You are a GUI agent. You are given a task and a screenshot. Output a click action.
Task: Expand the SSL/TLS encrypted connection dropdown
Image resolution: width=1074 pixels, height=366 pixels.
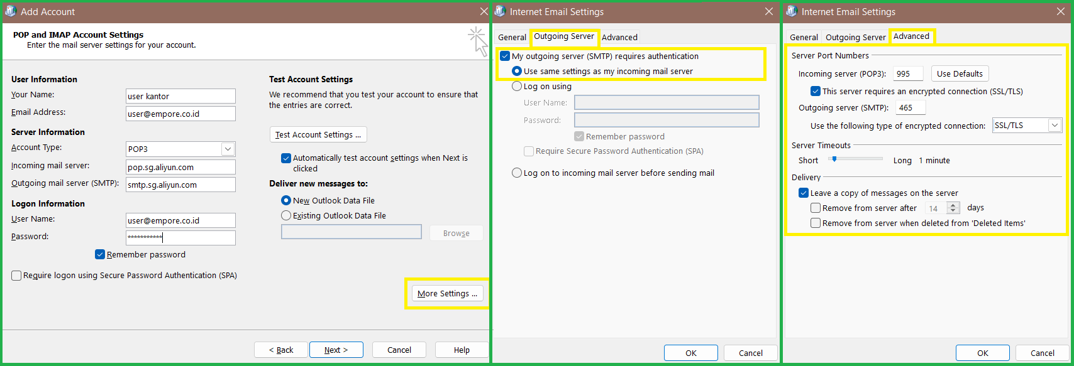(x=1054, y=126)
